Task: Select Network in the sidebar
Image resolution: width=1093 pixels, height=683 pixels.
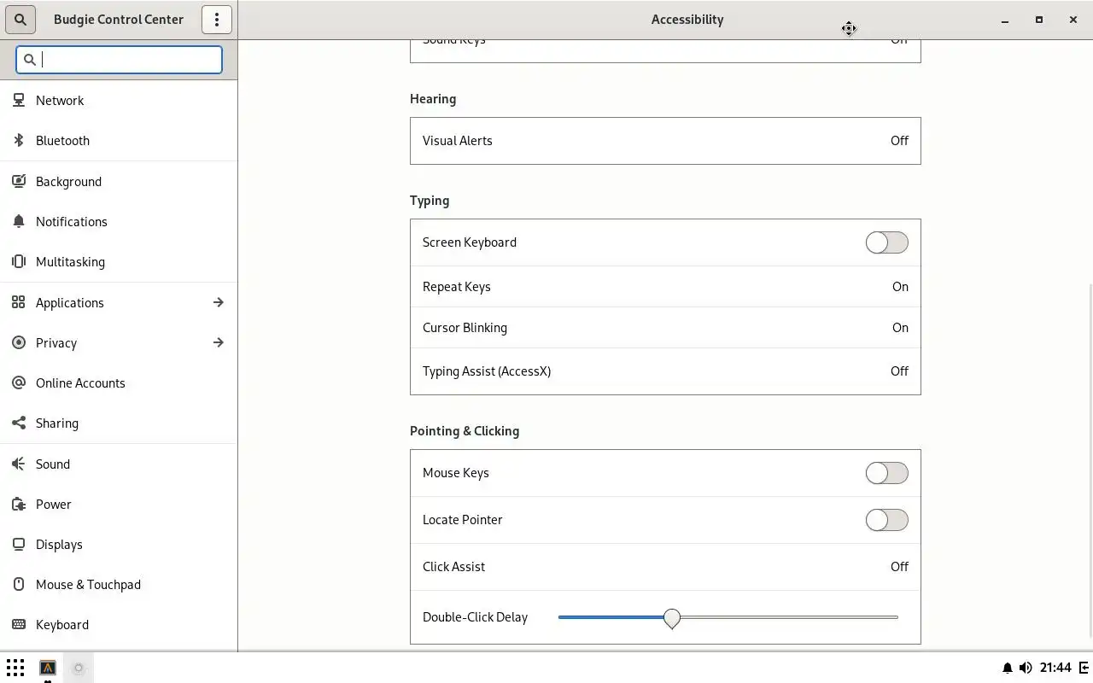Action: click(x=60, y=100)
